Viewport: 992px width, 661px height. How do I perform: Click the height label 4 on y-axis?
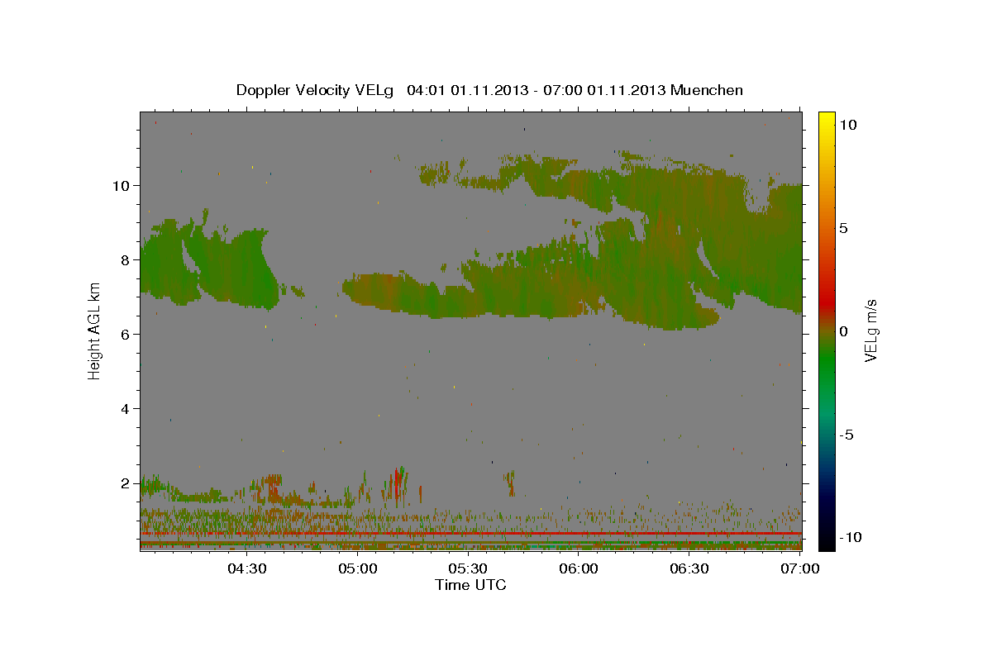click(x=126, y=408)
